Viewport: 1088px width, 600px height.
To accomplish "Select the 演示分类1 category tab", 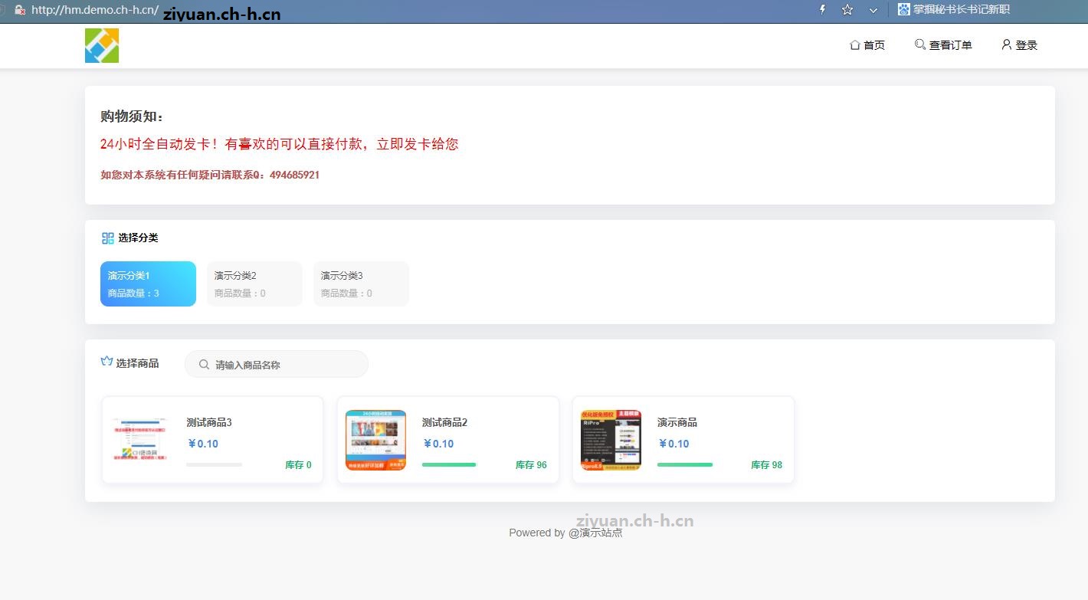I will click(148, 284).
